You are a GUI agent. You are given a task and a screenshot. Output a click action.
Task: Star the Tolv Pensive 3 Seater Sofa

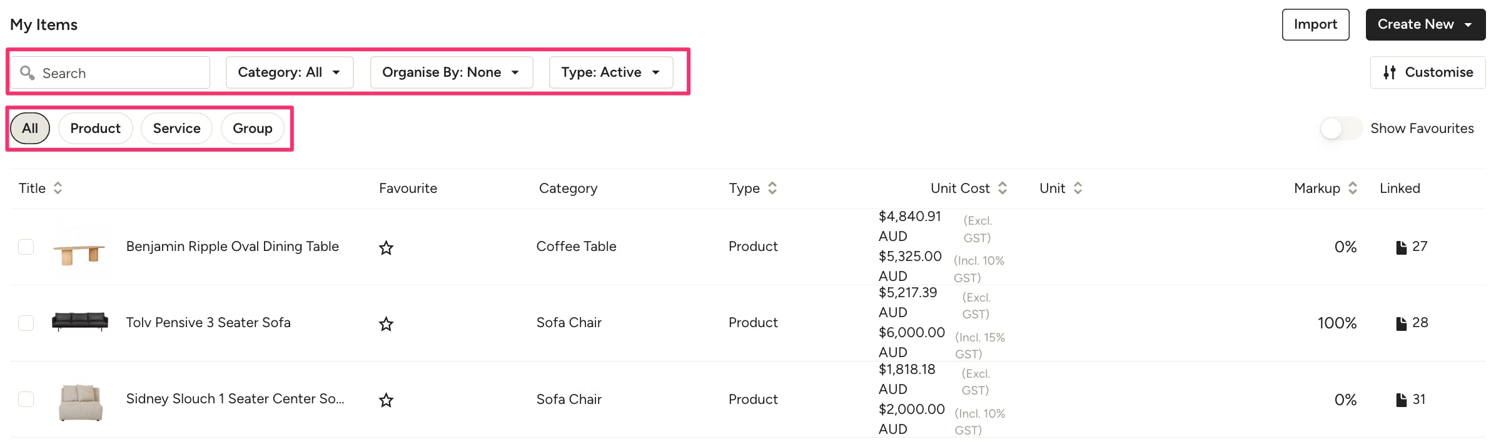[x=386, y=324]
